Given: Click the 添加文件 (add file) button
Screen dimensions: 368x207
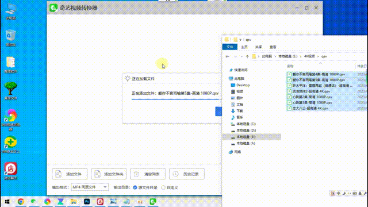Looking at the screenshot, I should pos(70,174).
